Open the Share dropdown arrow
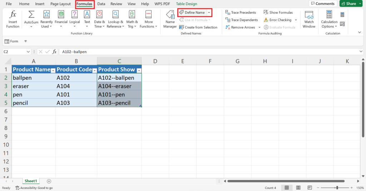366x191 pixels. tap(360, 4)
